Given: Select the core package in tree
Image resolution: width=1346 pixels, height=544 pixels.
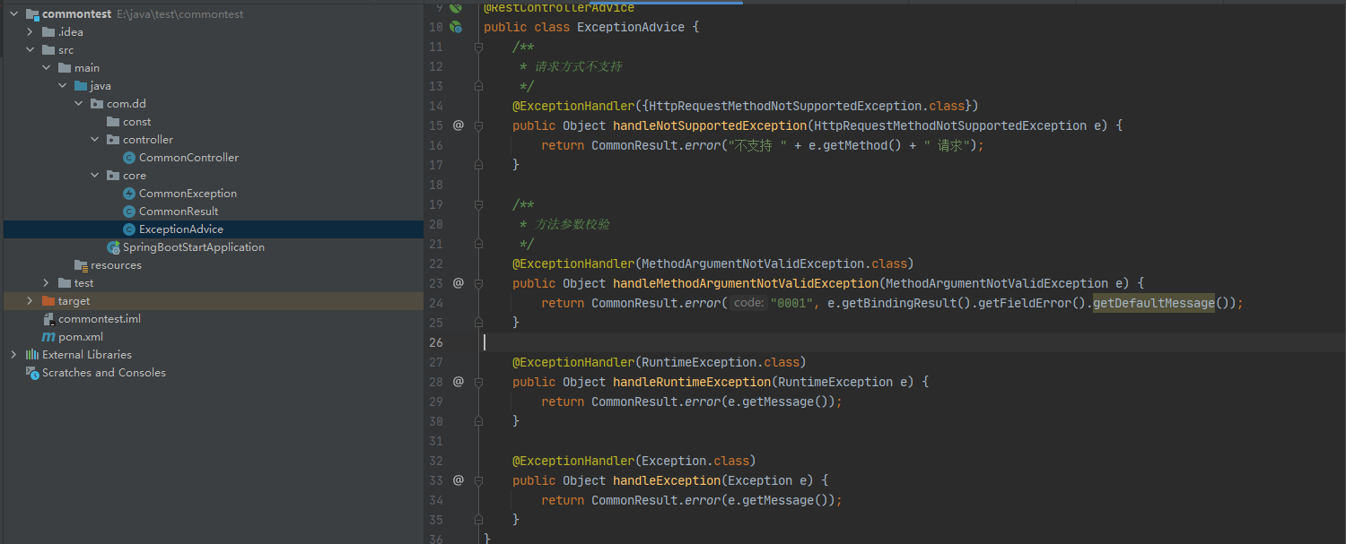Looking at the screenshot, I should tap(135, 176).
